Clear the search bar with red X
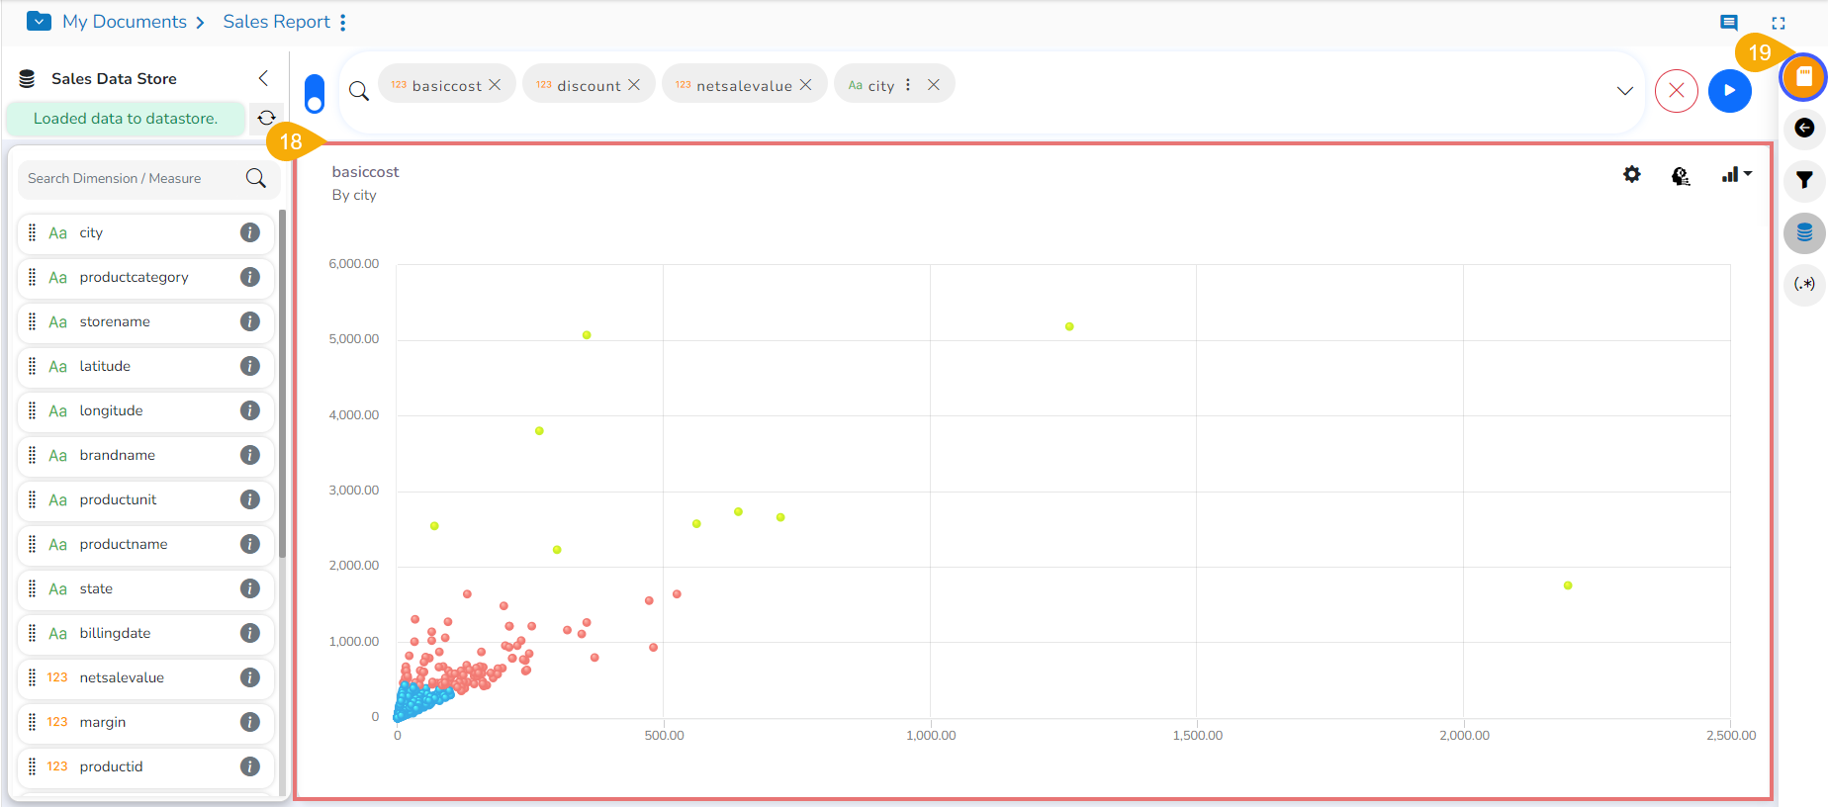This screenshot has height=807, width=1828. (1676, 91)
